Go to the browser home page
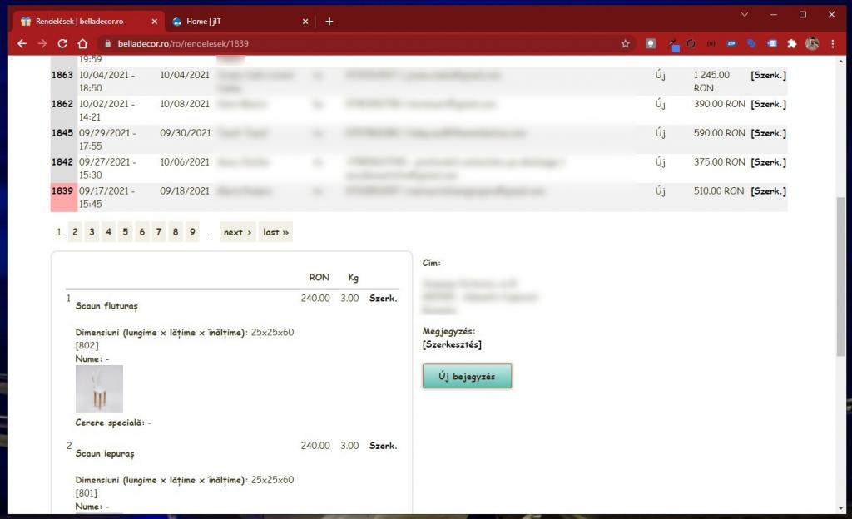852x519 pixels. pos(82,44)
